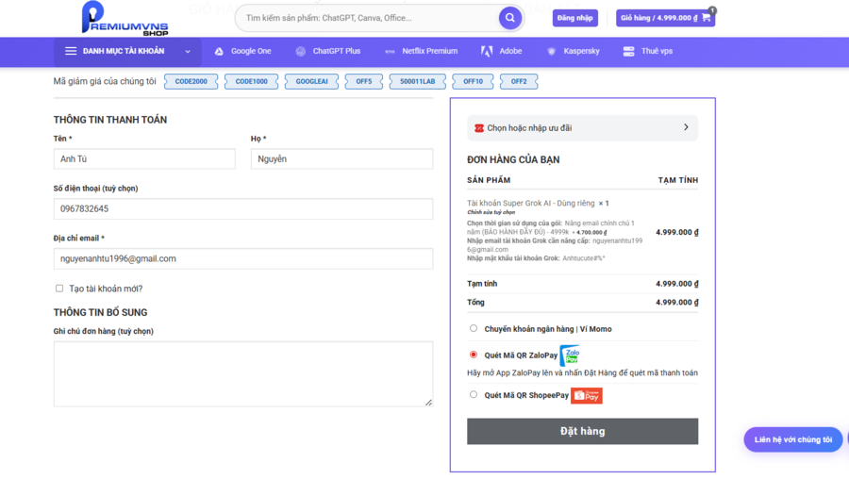Select Quét Mã QR ShopeePay option

(x=474, y=394)
